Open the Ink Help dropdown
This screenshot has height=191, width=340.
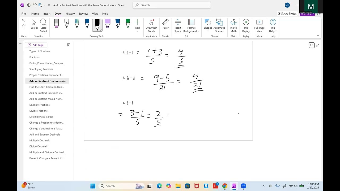273,26
